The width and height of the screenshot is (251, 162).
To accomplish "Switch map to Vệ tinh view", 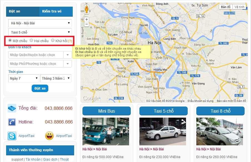I will click(x=239, y=7).
